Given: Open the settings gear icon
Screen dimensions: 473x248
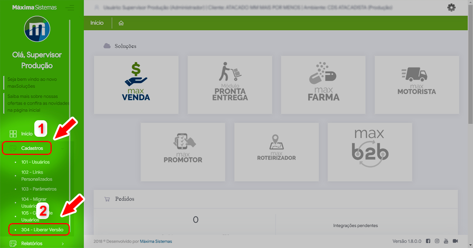Looking at the screenshot, I should 451,8.
